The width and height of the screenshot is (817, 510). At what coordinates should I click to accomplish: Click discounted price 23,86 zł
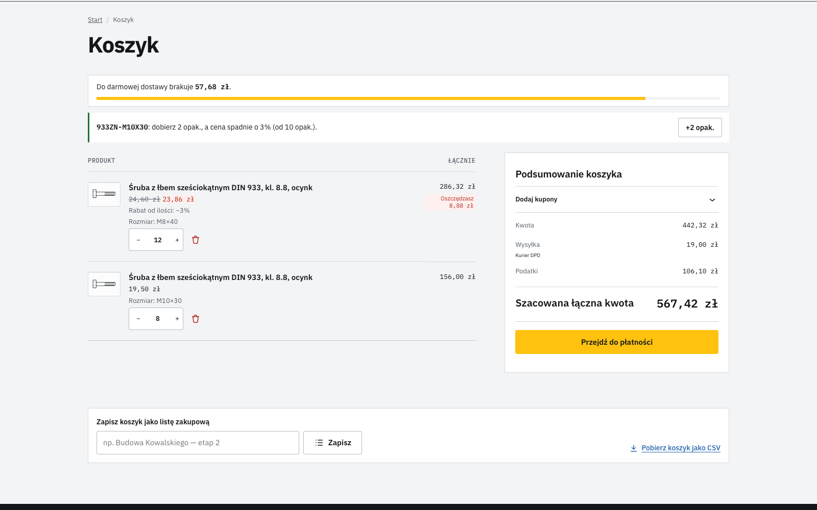pos(178,199)
